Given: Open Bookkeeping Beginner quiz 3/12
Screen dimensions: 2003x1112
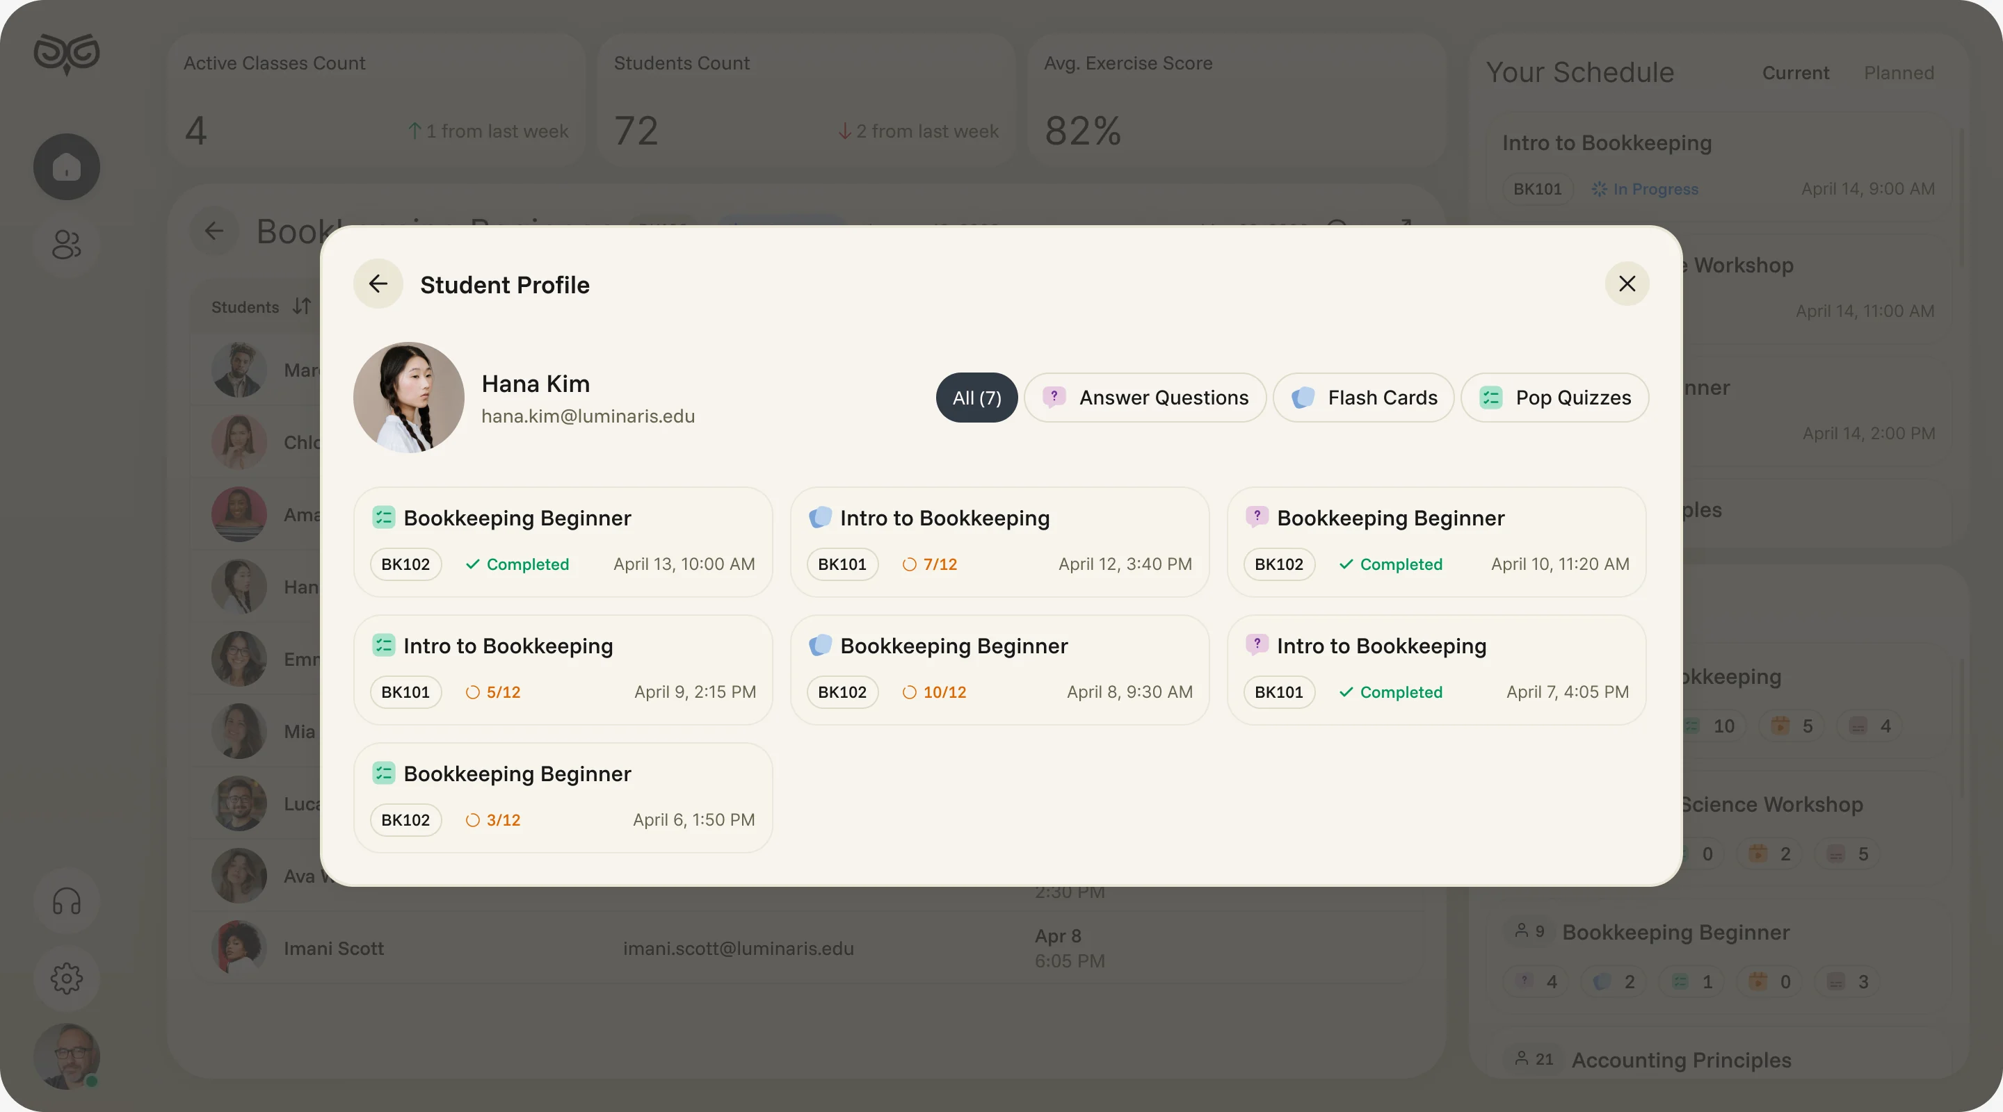Looking at the screenshot, I should point(563,797).
